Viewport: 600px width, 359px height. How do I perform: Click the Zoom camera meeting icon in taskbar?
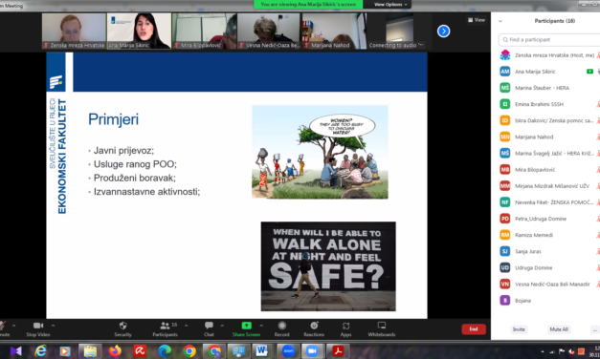pos(313,351)
